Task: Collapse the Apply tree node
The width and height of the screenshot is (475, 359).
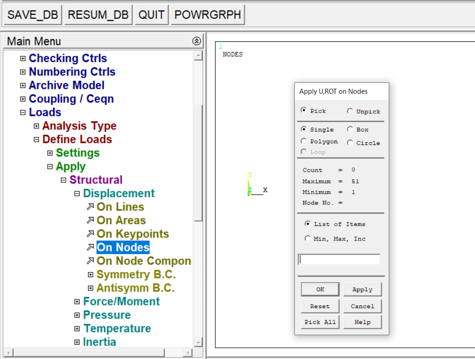Action: (x=50, y=167)
